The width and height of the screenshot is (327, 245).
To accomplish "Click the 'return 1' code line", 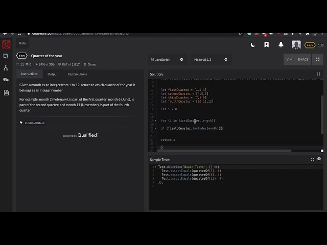I will 168,140.
